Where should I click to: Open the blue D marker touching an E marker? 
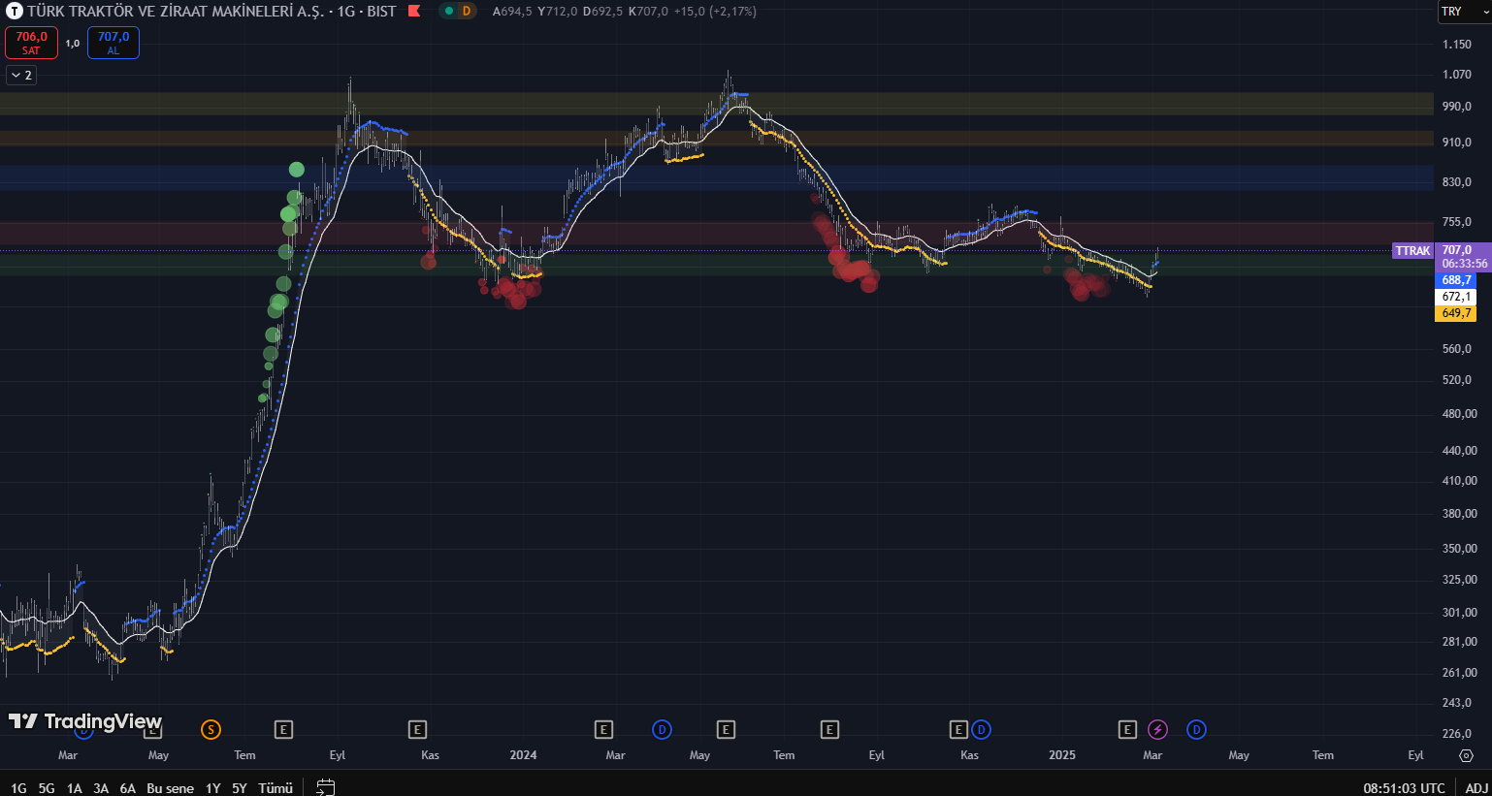(x=981, y=730)
